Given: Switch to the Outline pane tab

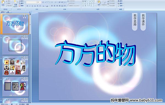Looking at the screenshot, I should pos(8,12).
